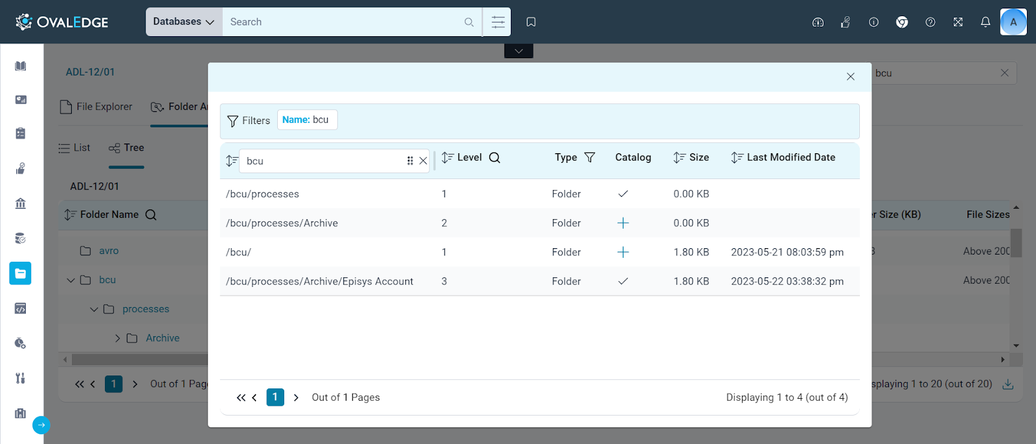Open the Databases dropdown
This screenshot has width=1036, height=444.
coord(184,22)
